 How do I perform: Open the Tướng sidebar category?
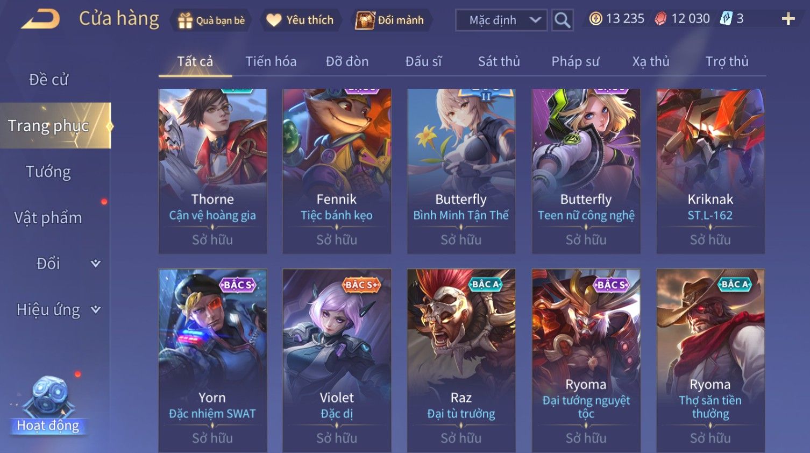pos(48,172)
